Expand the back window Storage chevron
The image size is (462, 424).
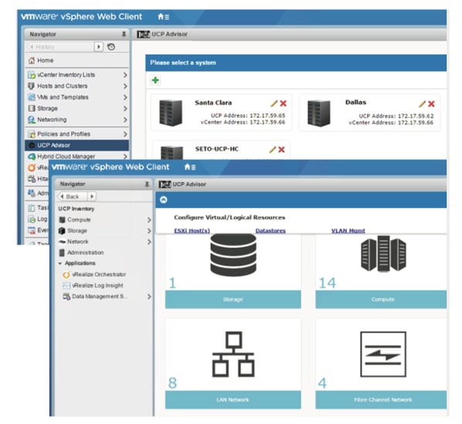(125, 109)
